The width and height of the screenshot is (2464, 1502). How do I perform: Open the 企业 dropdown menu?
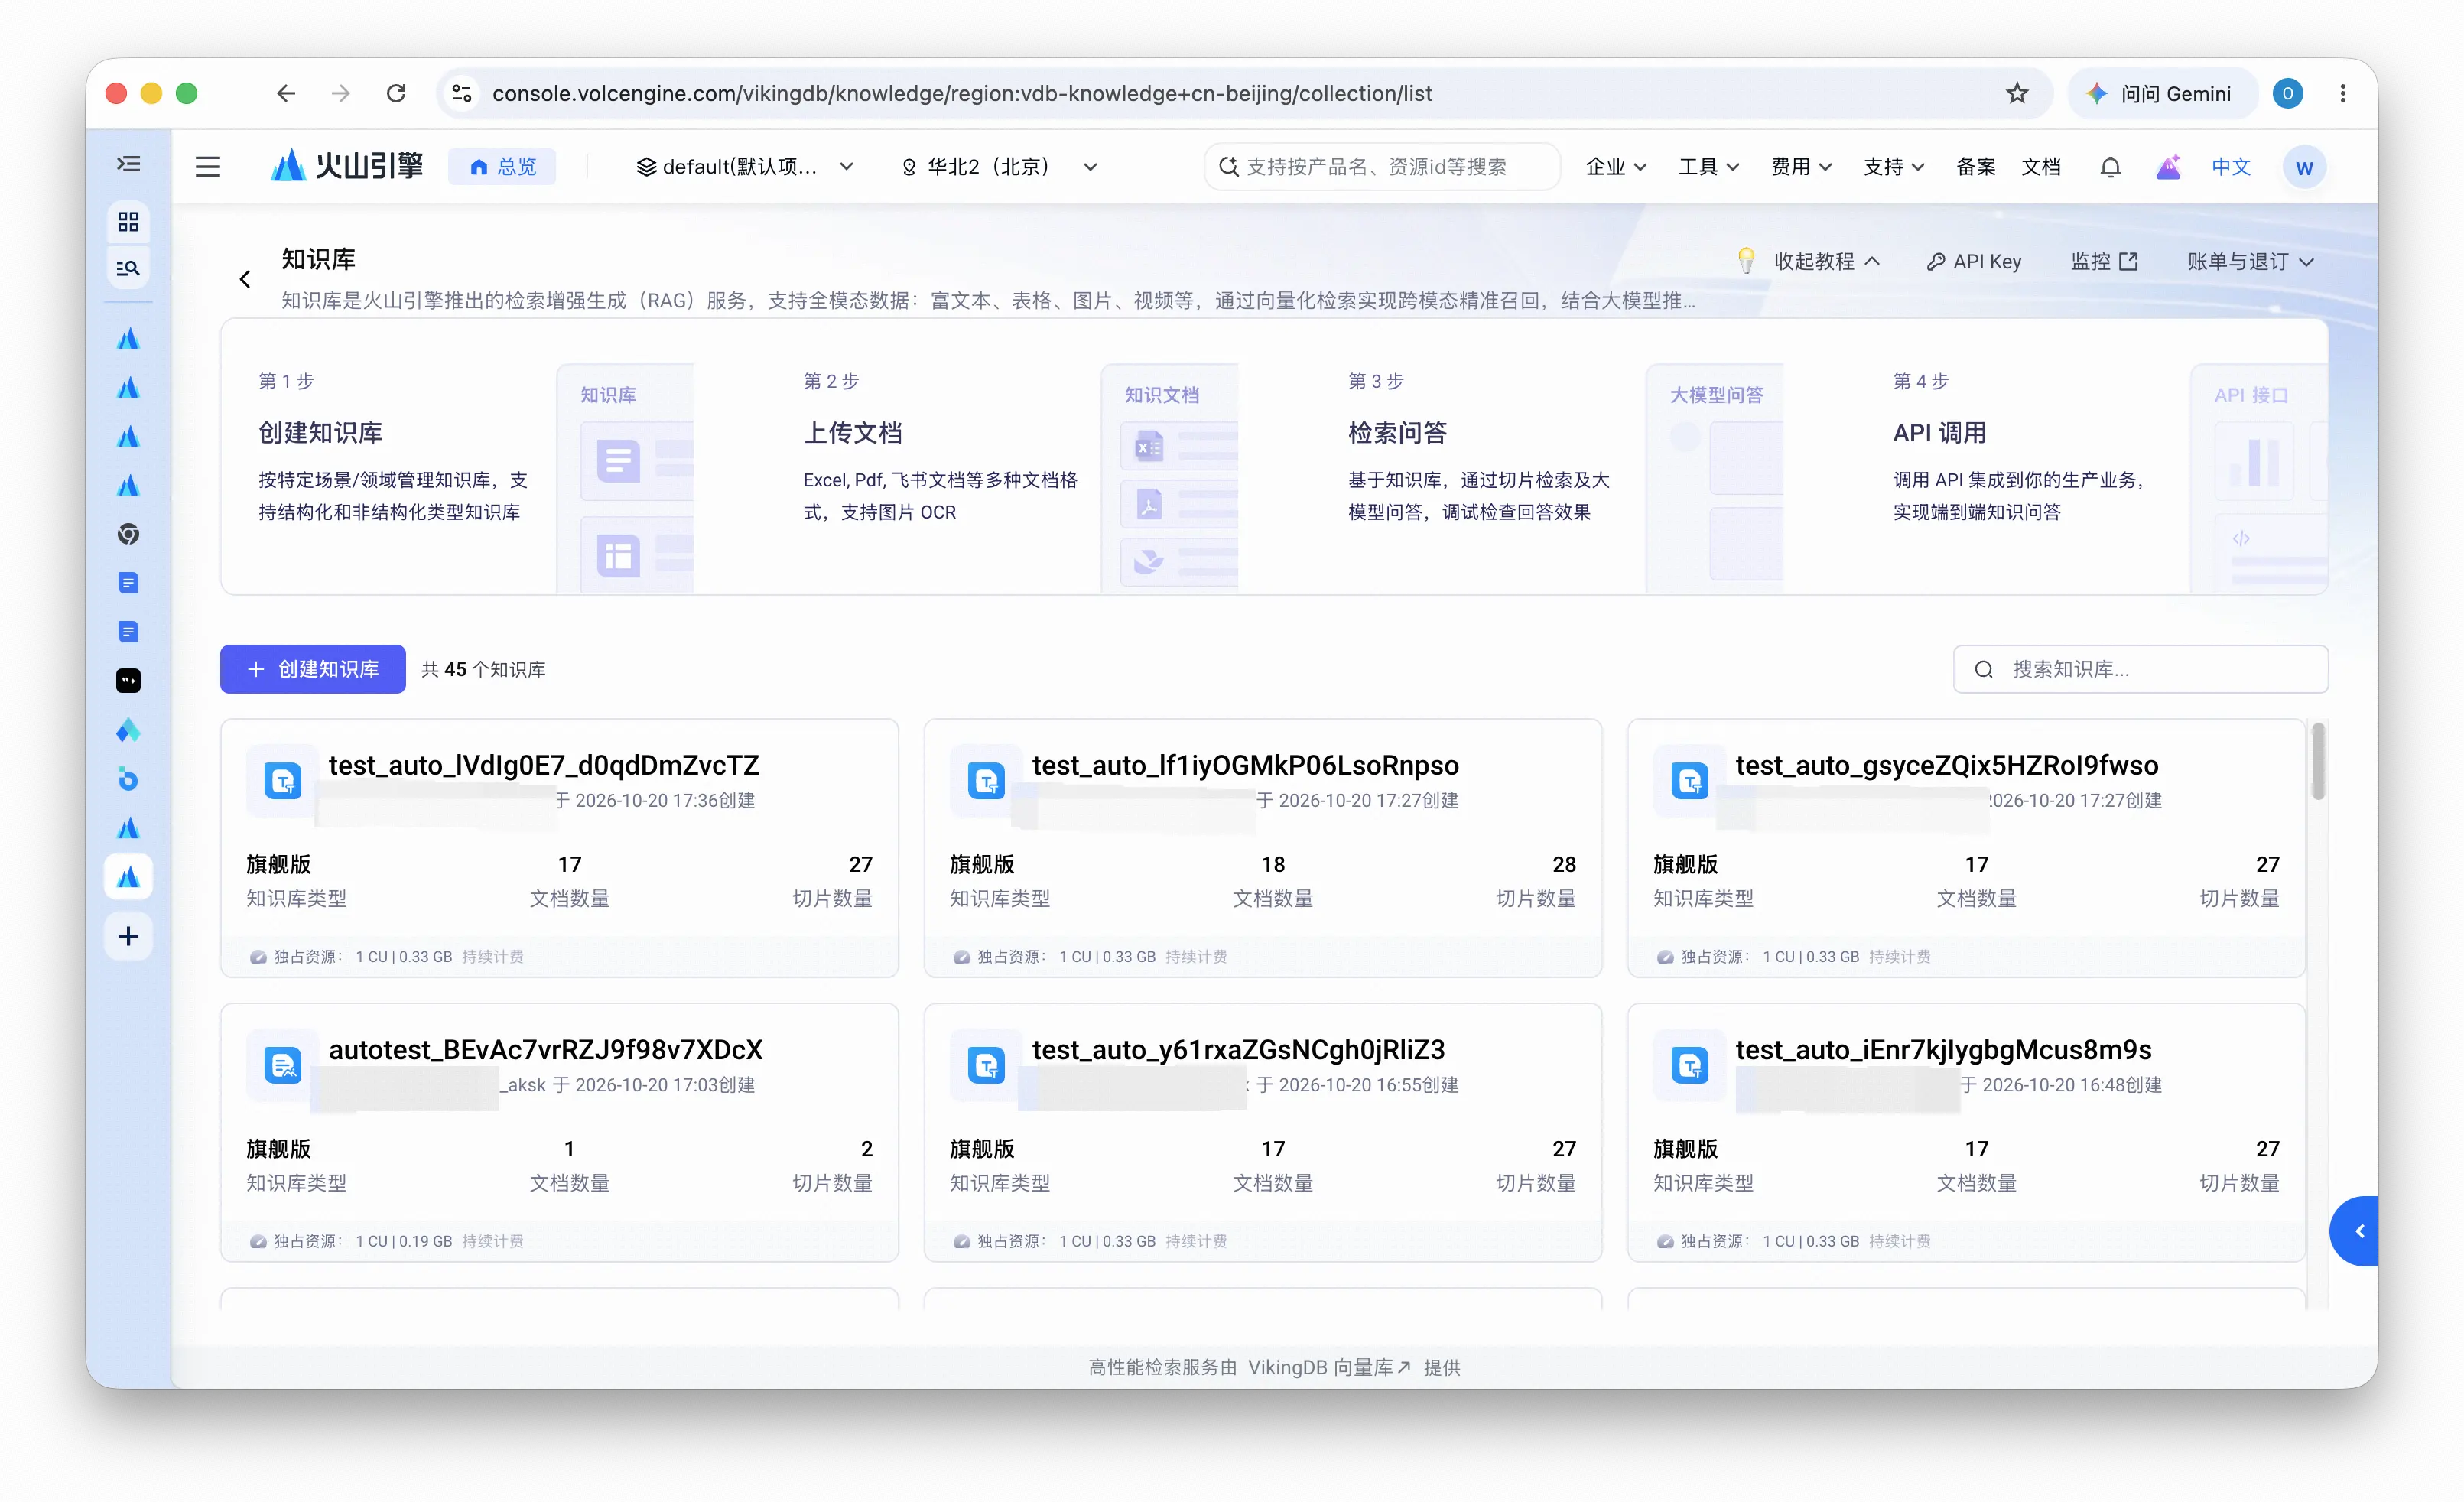pyautogui.click(x=1616, y=167)
